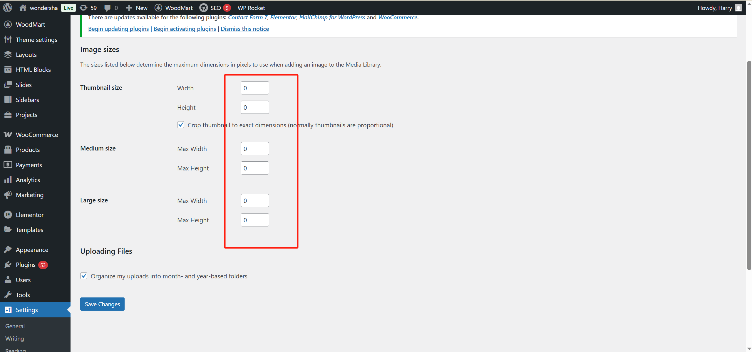The height and width of the screenshot is (352, 752).
Task: Click the HTML Blocks code icon
Action: point(8,70)
